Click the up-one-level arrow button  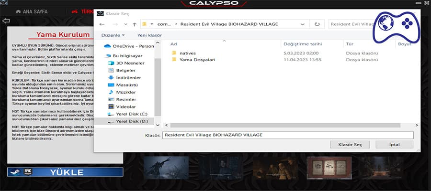135,23
